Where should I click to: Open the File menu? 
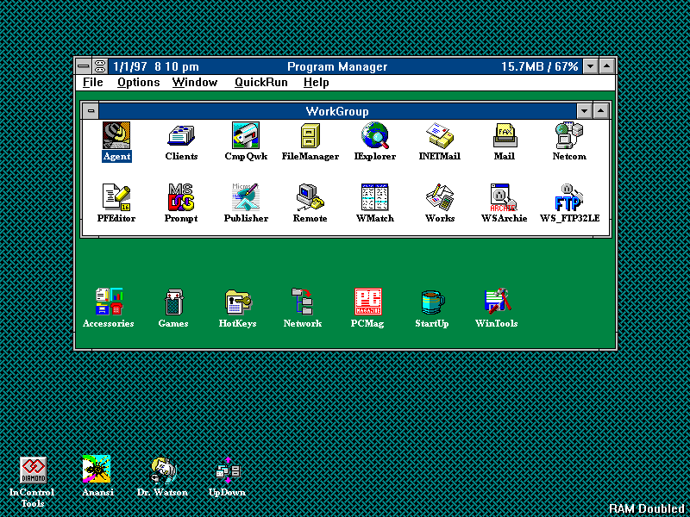click(x=93, y=83)
